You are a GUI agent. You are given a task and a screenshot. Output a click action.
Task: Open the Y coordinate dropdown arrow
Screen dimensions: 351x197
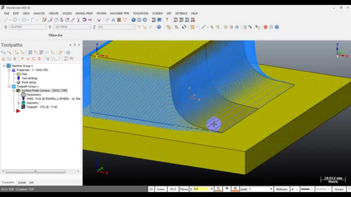[89, 27]
